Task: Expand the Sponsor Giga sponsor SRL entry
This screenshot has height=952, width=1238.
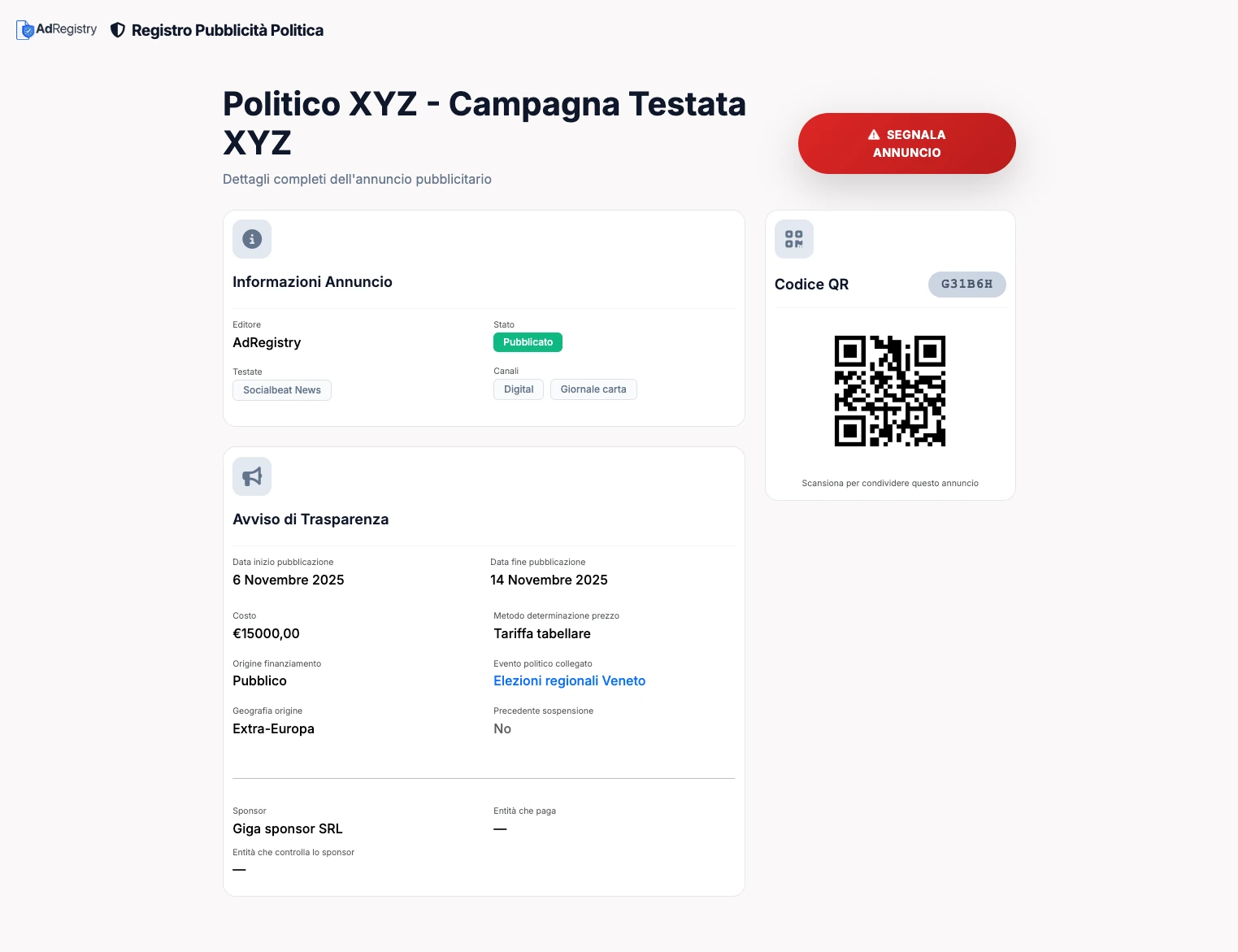Action: click(287, 828)
